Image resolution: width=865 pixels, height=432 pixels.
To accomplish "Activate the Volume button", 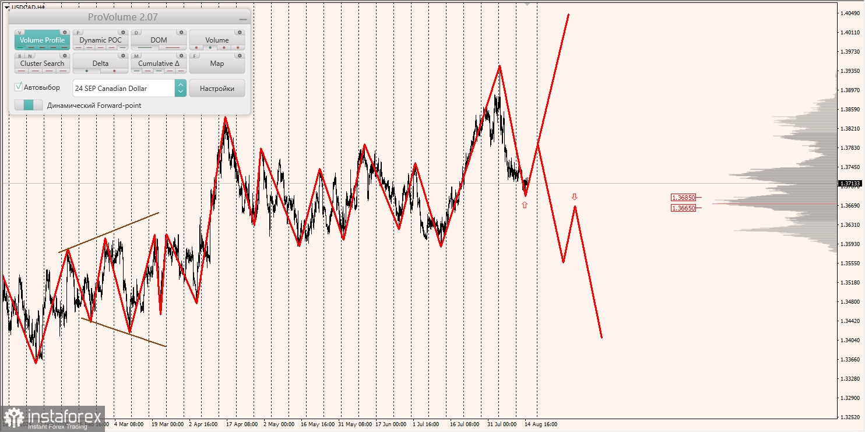I will click(217, 40).
